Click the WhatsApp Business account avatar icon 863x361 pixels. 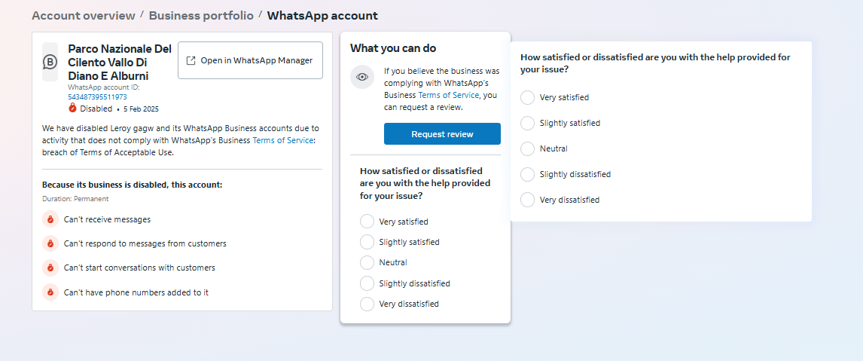(x=50, y=62)
